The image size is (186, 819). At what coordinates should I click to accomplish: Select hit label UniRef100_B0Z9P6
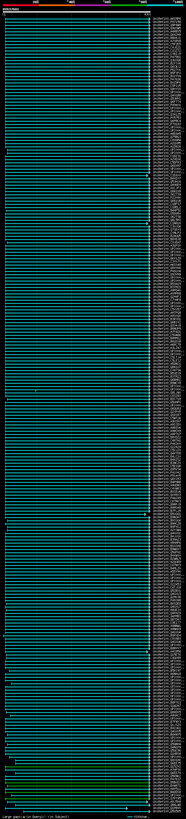pos(167,83)
